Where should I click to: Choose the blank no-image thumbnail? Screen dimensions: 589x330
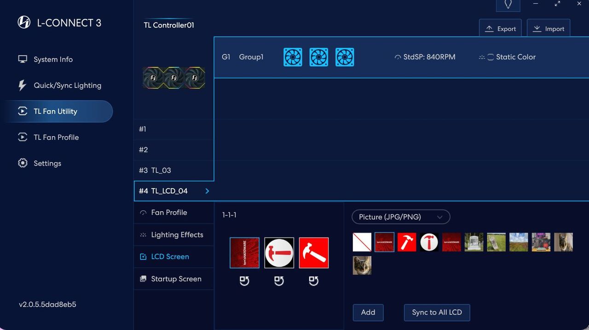362,242
